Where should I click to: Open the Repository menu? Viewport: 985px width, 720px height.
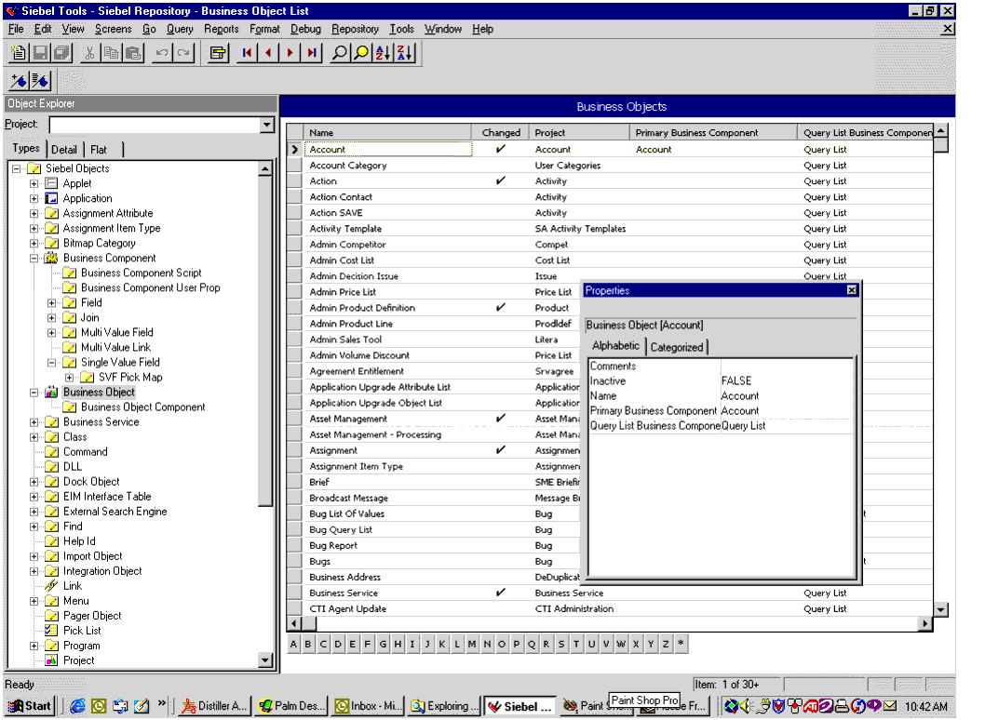(x=355, y=29)
